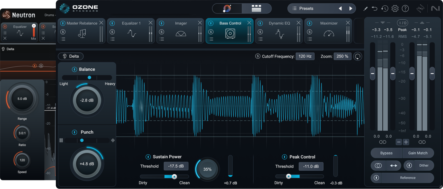443x189 pixels.
Task: Remove the Master Rebalance module
Action: pyautogui.click(x=101, y=23)
